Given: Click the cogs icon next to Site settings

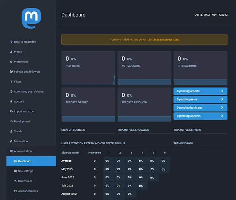Looking at the screenshot, I should tap(15, 171).
